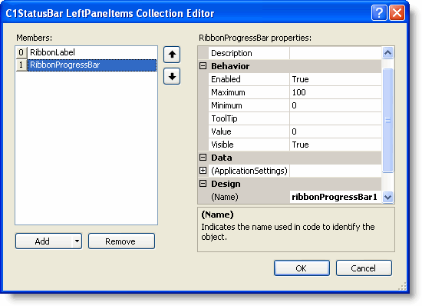Image resolution: width=422 pixels, height=306 pixels.
Task: Click the properties scrollbar thumb
Action: (387, 120)
